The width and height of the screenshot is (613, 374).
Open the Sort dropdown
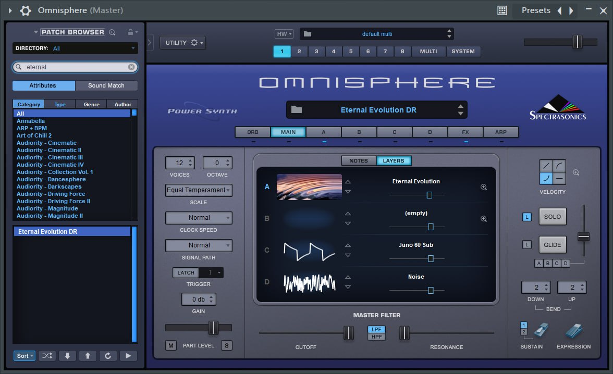click(24, 356)
